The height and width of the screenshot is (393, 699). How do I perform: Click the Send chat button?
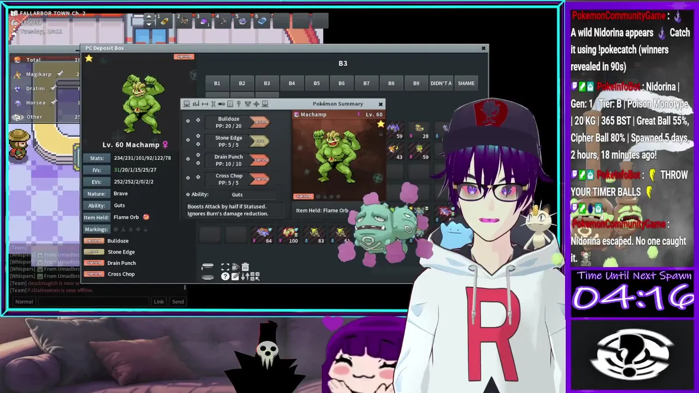tap(178, 301)
